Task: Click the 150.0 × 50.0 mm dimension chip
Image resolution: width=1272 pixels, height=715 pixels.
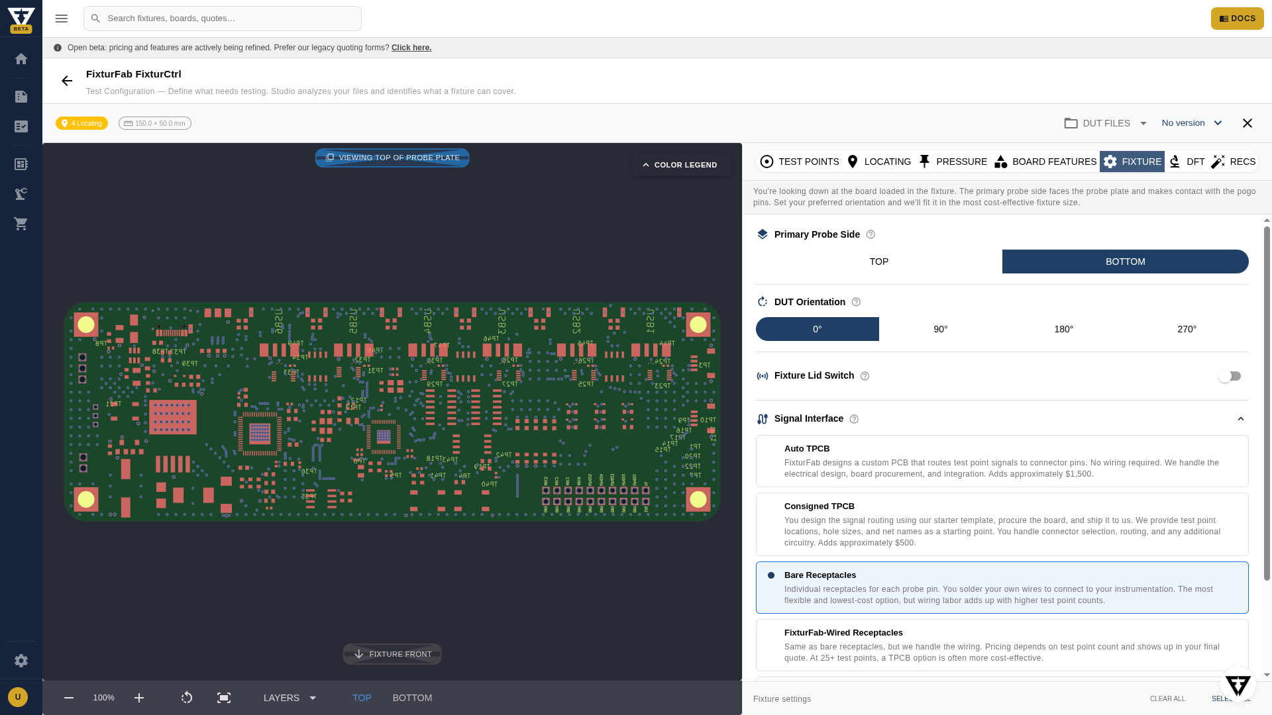Action: [x=155, y=123]
